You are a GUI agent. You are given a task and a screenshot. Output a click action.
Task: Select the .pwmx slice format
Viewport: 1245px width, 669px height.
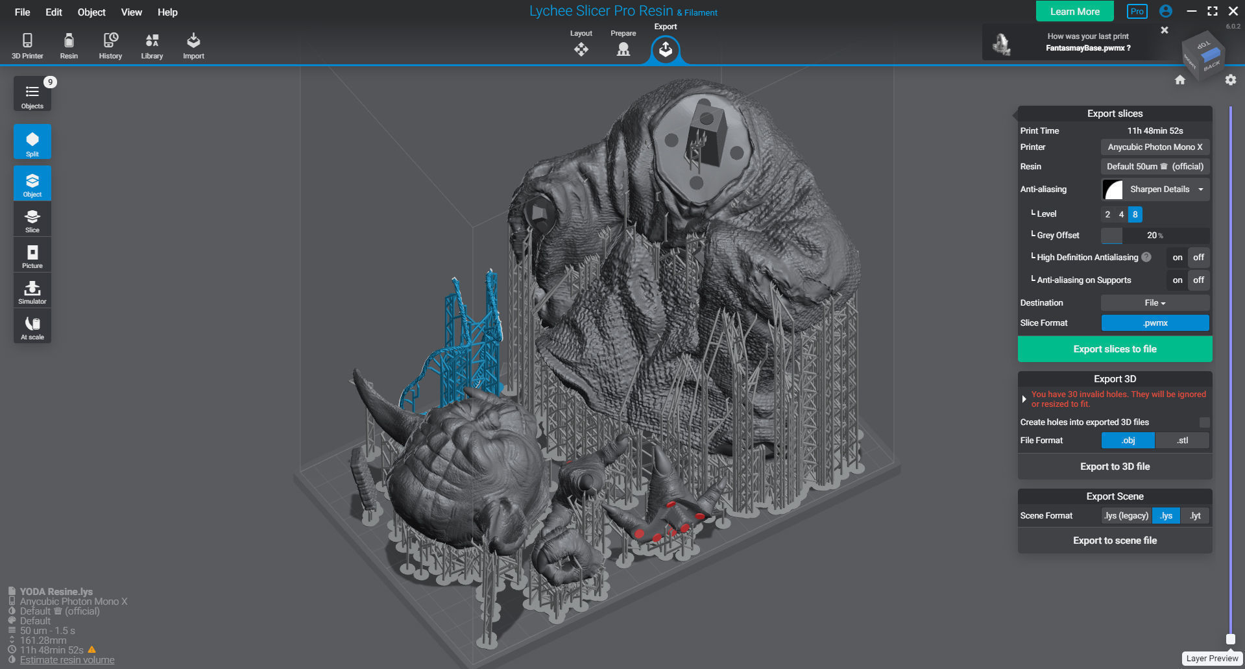point(1155,323)
